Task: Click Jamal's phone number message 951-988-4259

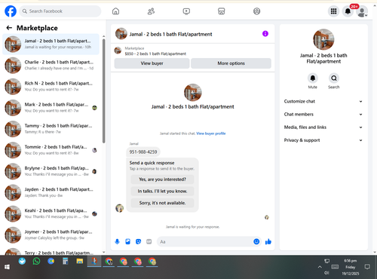Action: pos(143,152)
